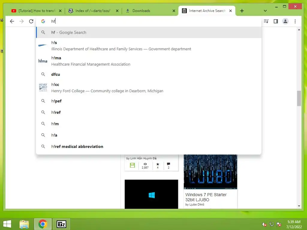Image resolution: width=307 pixels, height=230 pixels.
Task: Expand the tab search chevron
Action: tap(265, 11)
